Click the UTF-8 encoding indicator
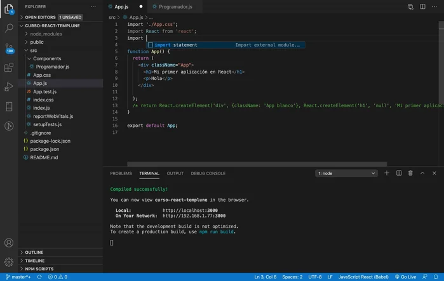This screenshot has width=444, height=281. [x=315, y=277]
